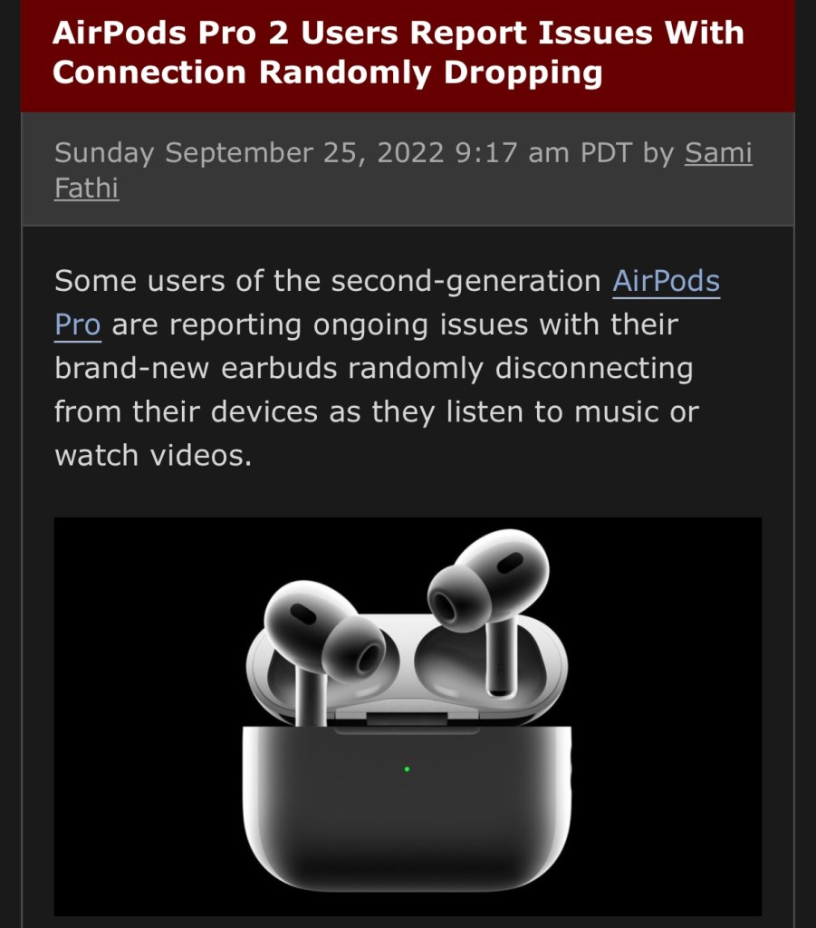
Task: Click 'Connection Randomly Dropping' in the headline
Action: [x=328, y=72]
